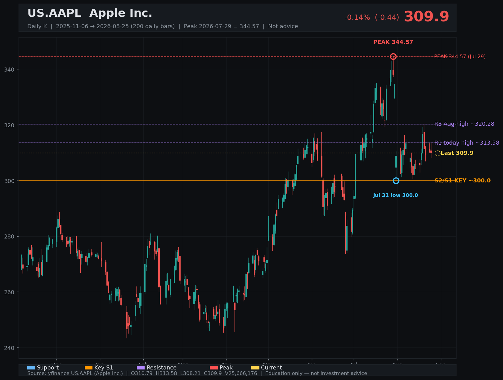The width and height of the screenshot is (503, 380).
Task: Click the '-0.14% (-0.44)' change text
Action: point(372,18)
